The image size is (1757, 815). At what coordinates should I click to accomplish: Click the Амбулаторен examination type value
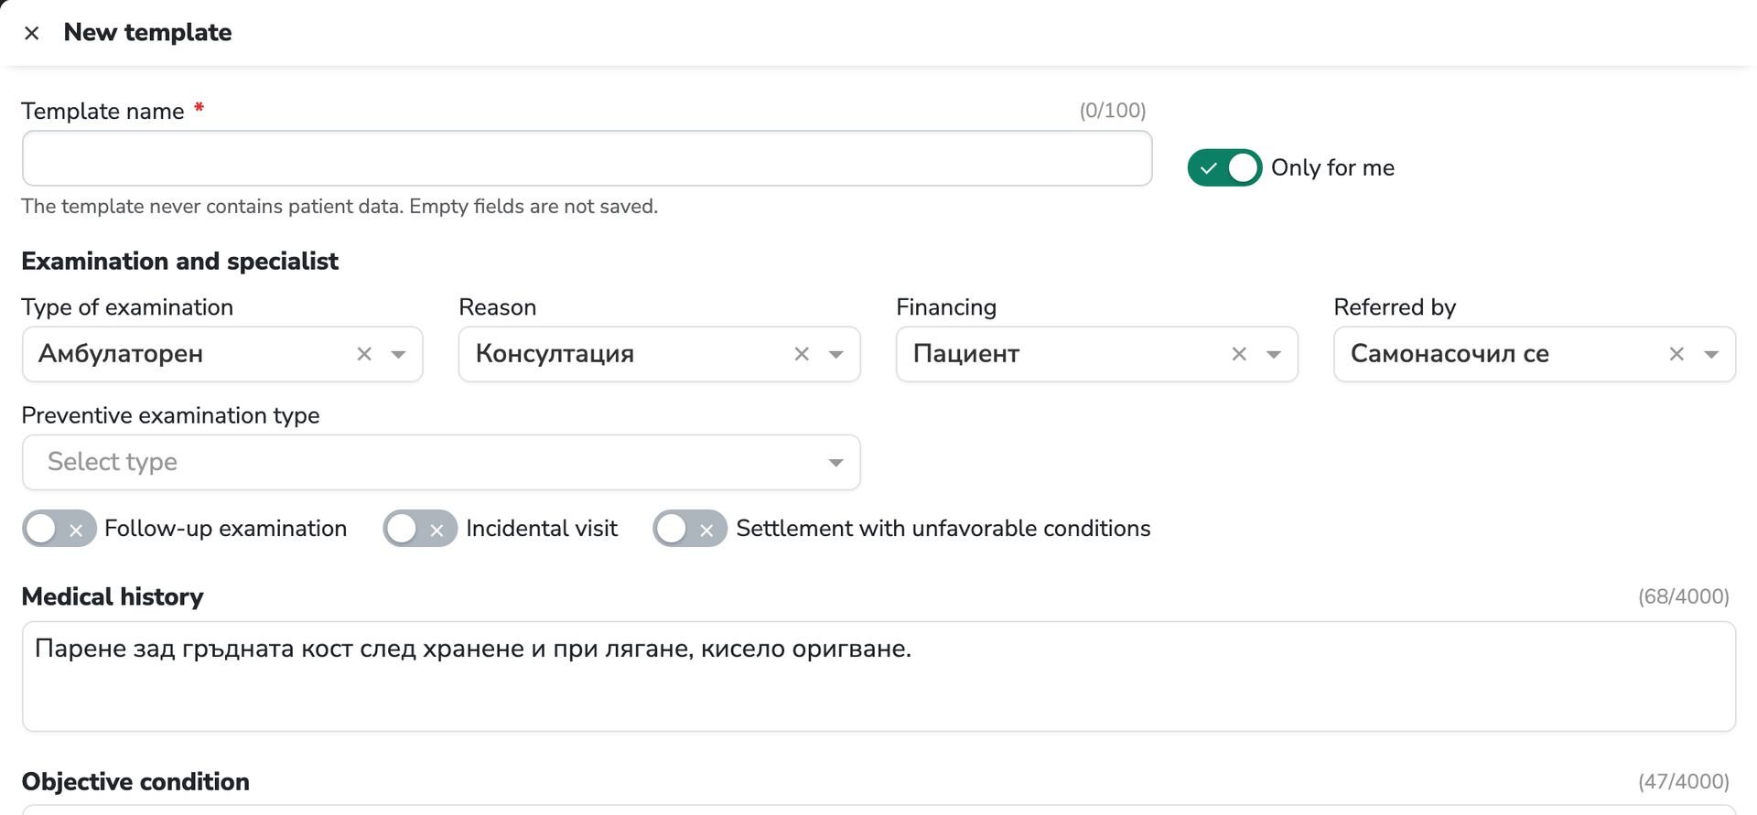(121, 354)
